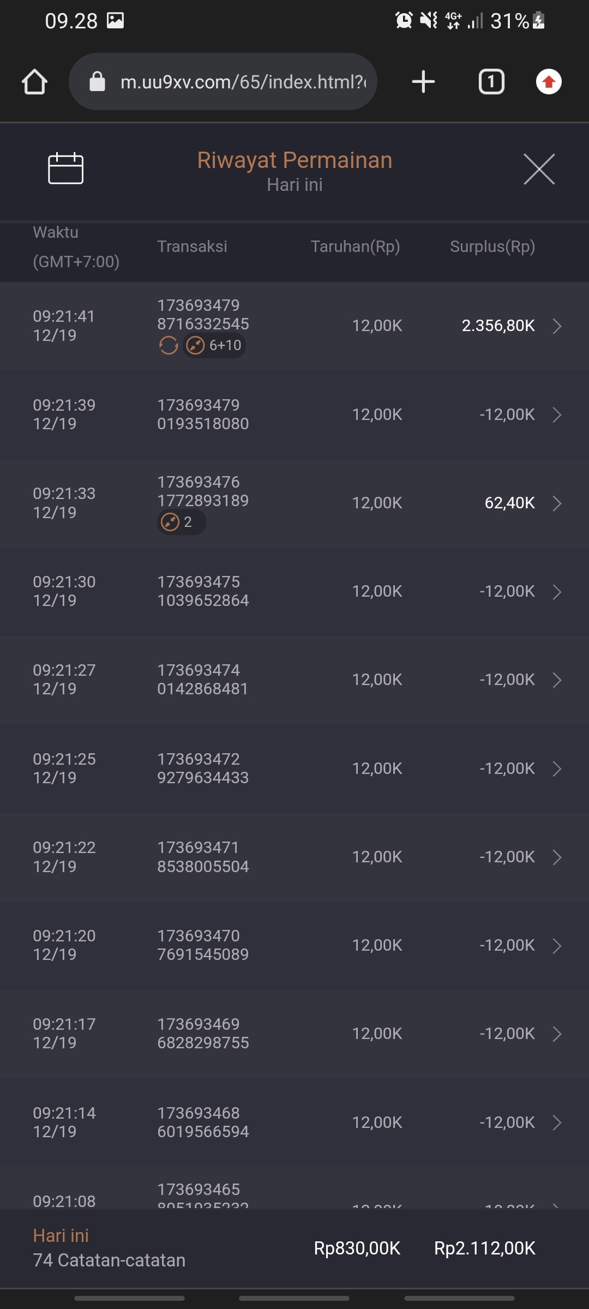Screen dimensions: 589x1309
Task: Expand the 09:21:39 transaction row arrow
Action: point(557,415)
